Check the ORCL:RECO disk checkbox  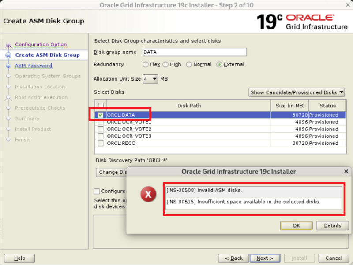101,143
